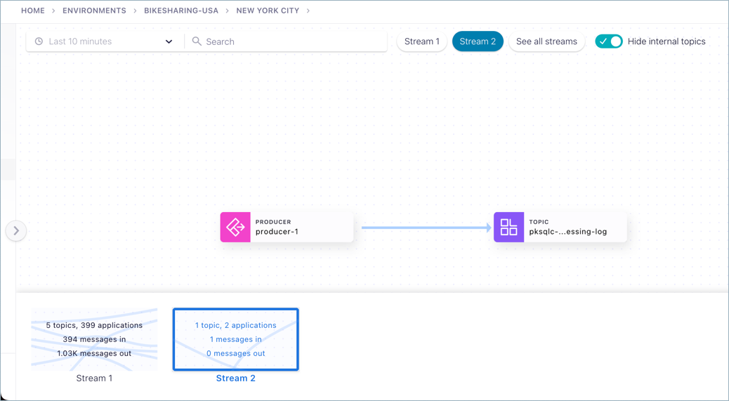This screenshot has height=401, width=729.
Task: Click the magnifier search icon
Action: point(197,41)
